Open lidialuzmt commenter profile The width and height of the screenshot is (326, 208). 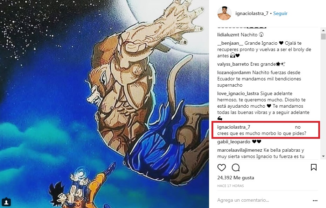pyautogui.click(x=228, y=35)
